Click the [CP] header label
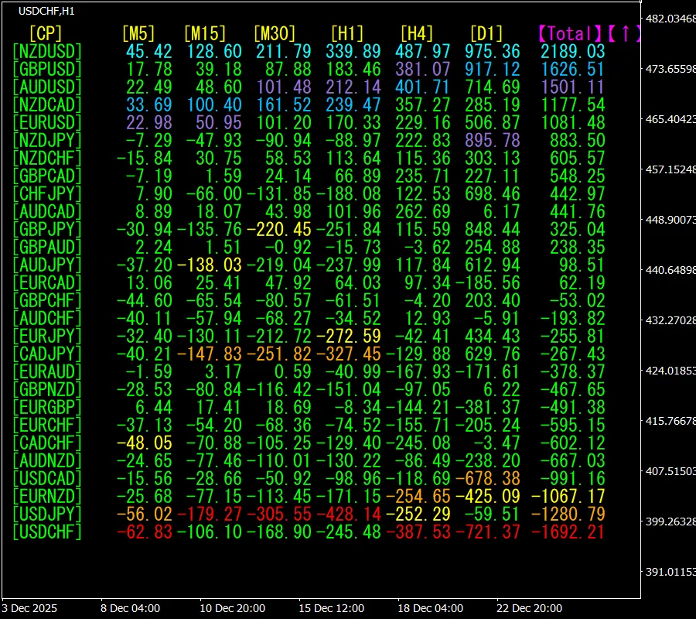 pyautogui.click(x=45, y=33)
